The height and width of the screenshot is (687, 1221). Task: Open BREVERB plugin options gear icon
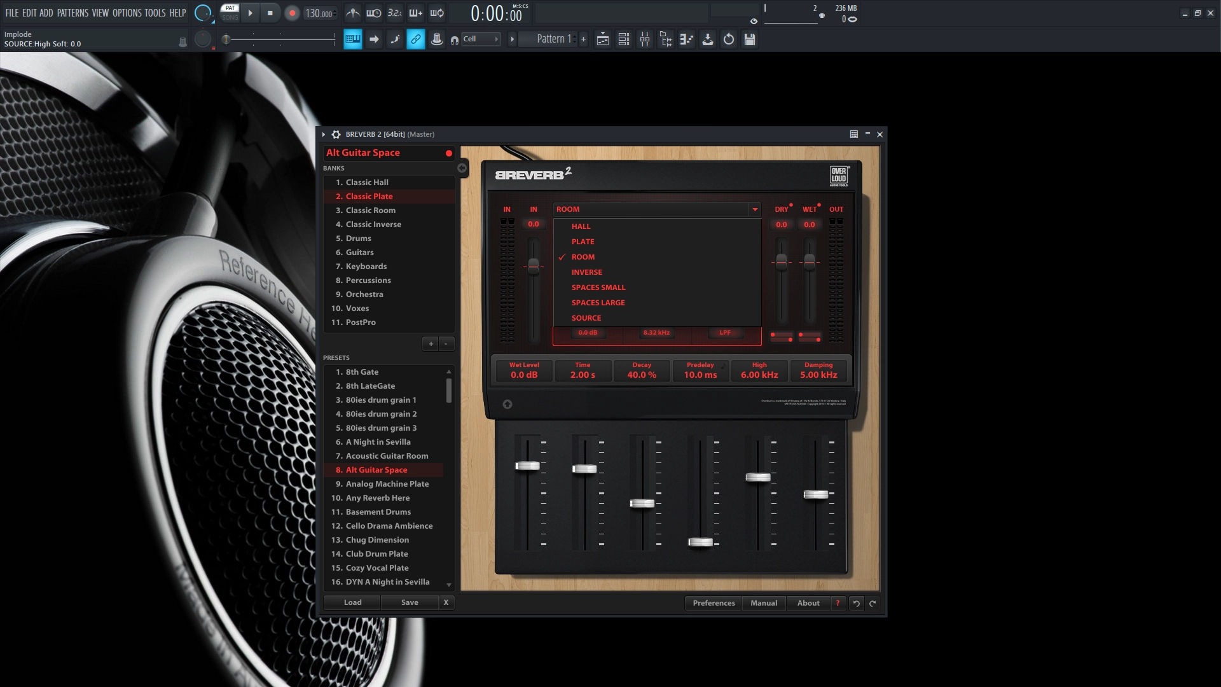coord(336,134)
